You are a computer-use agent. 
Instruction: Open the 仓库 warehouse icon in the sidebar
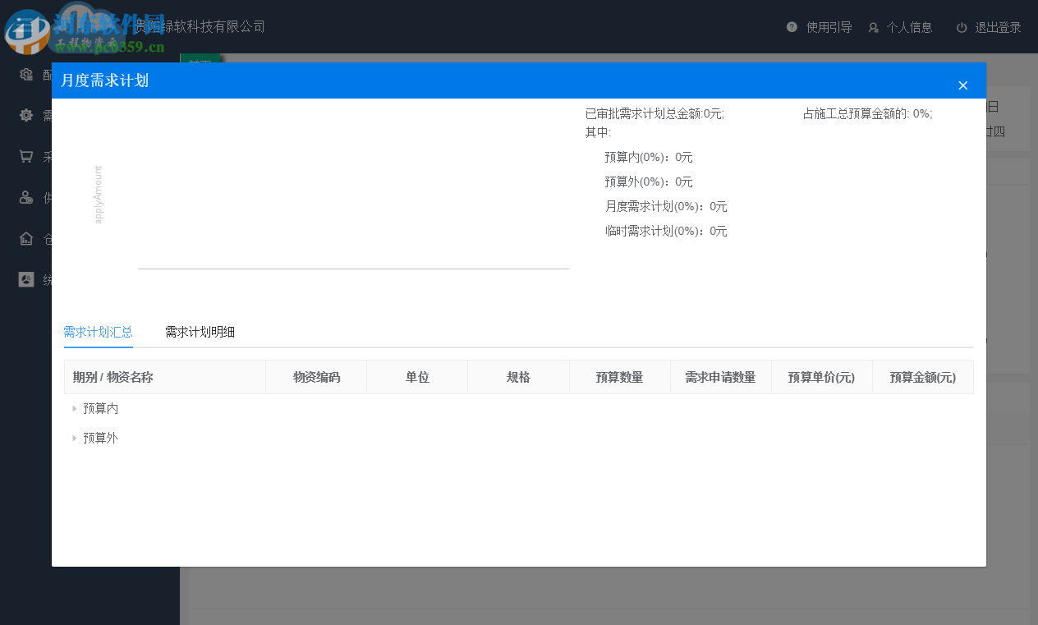[25, 238]
